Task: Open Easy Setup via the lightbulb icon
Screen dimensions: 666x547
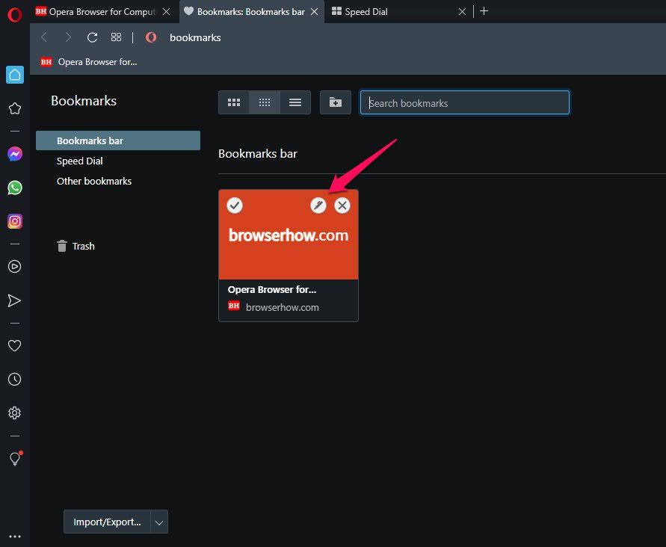Action: (15, 459)
